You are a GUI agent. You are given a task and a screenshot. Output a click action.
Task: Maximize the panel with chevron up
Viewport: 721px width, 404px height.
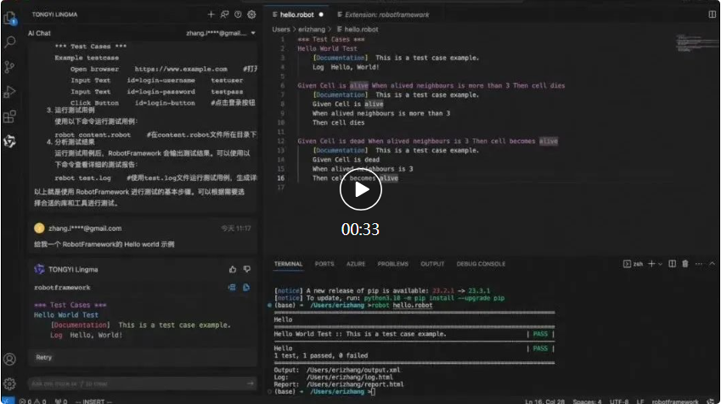pyautogui.click(x=713, y=264)
